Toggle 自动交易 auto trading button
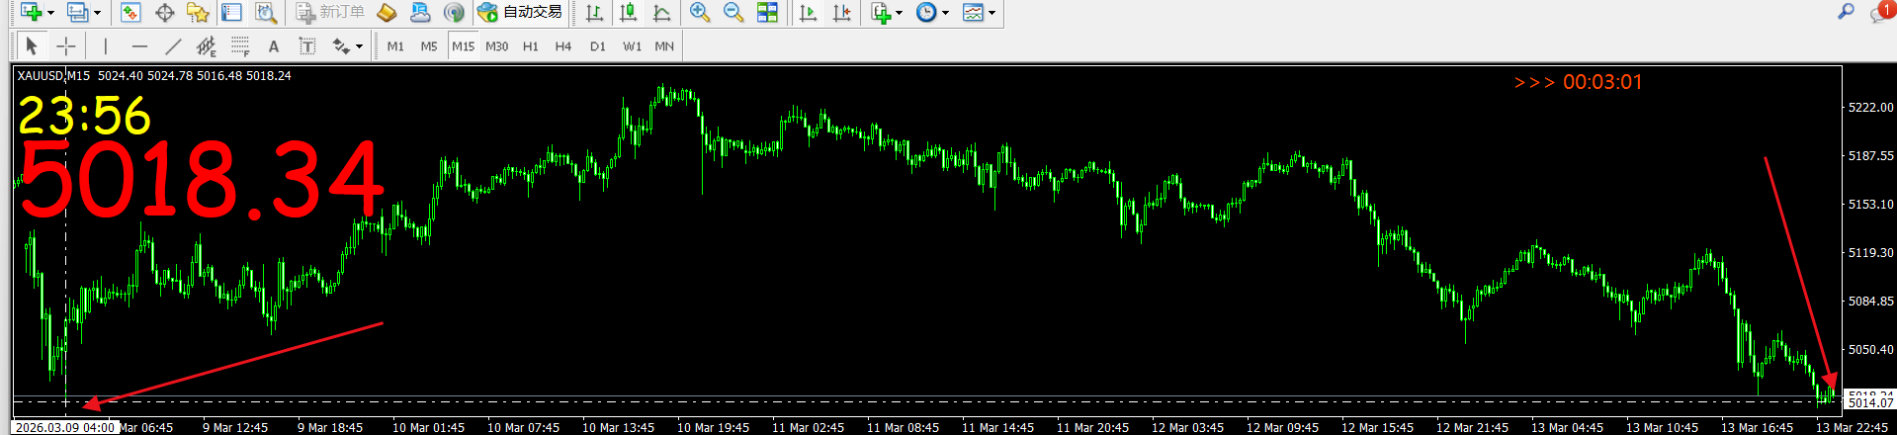The width and height of the screenshot is (1897, 435). [x=520, y=12]
